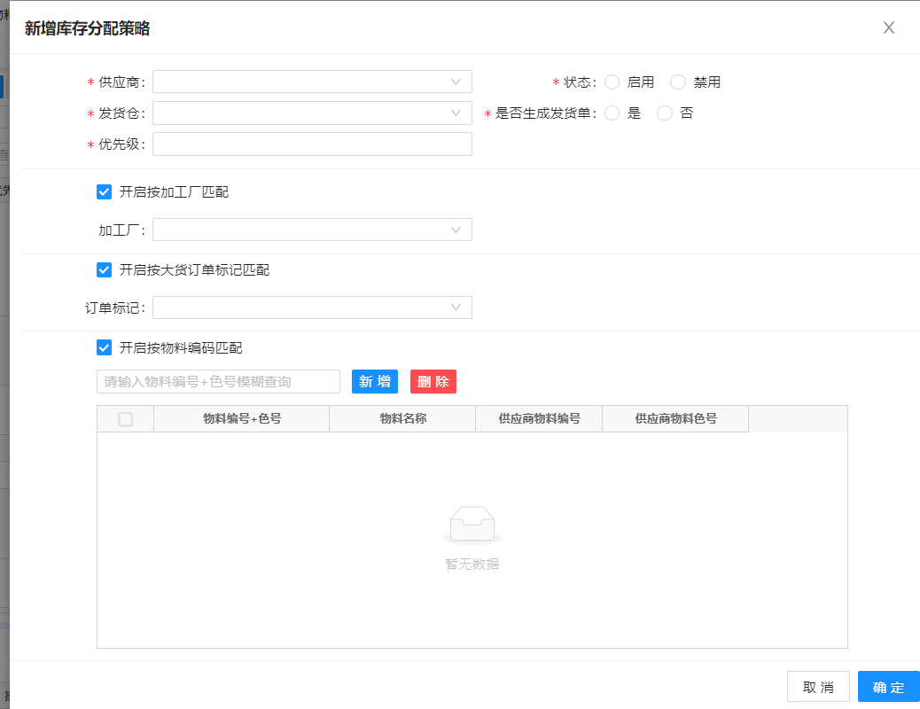920x709 pixels.
Task: Choose 否 for 是否生成发货单
Action: tap(664, 113)
